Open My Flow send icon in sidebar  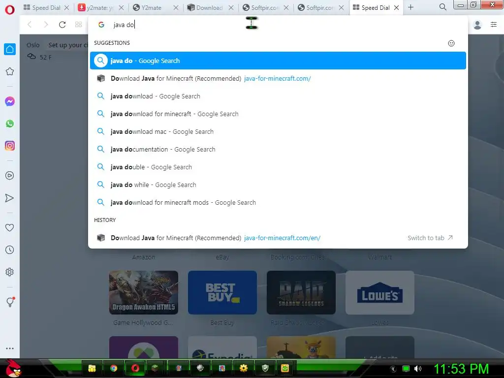coord(10,198)
